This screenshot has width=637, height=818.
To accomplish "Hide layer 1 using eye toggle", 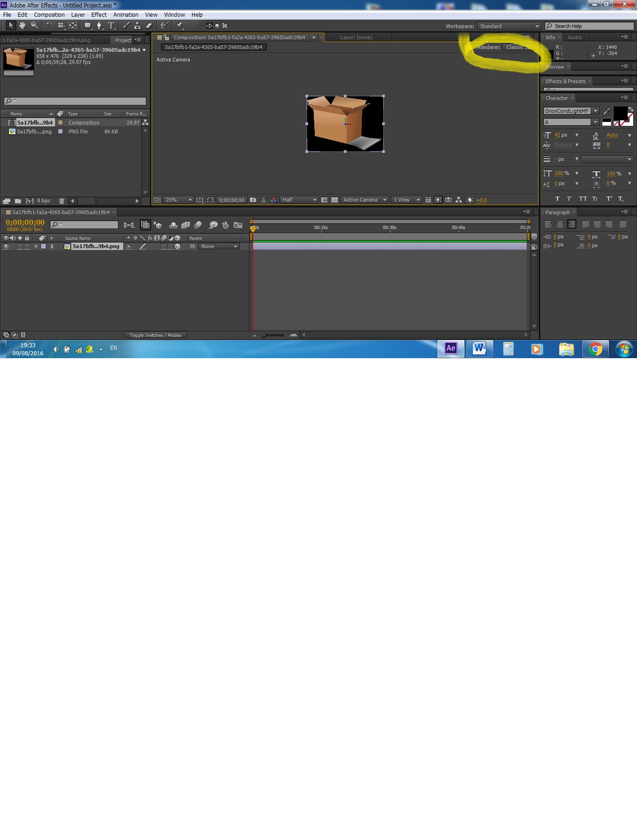I will (x=6, y=247).
